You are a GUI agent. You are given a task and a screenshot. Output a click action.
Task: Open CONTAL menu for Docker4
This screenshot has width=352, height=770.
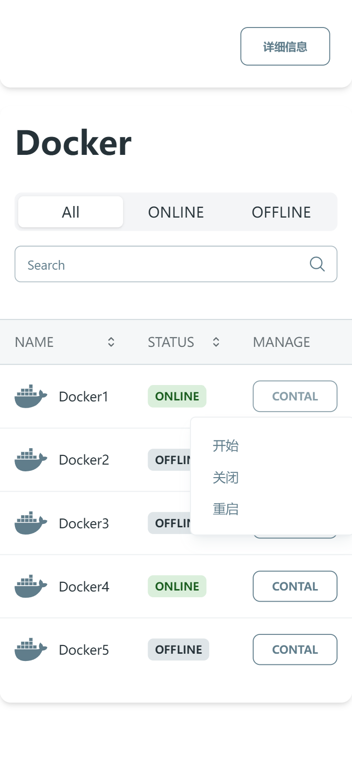coord(295,586)
